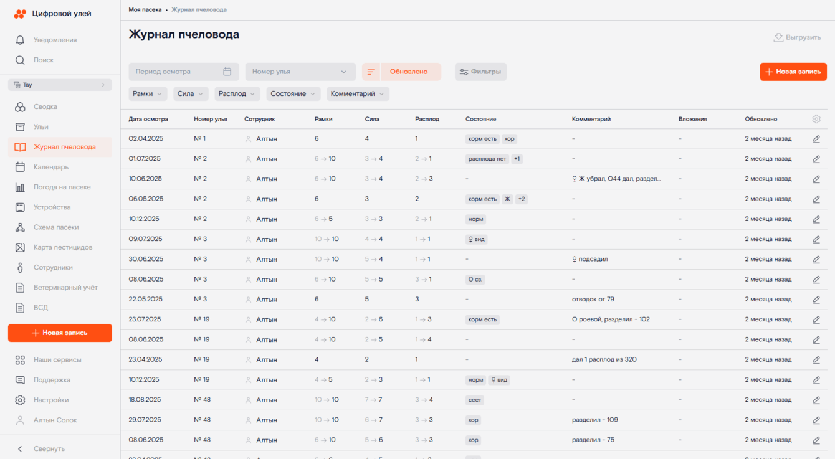This screenshot has width=835, height=459.
Task: Open the Алтын Солок profile
Action: click(x=47, y=420)
